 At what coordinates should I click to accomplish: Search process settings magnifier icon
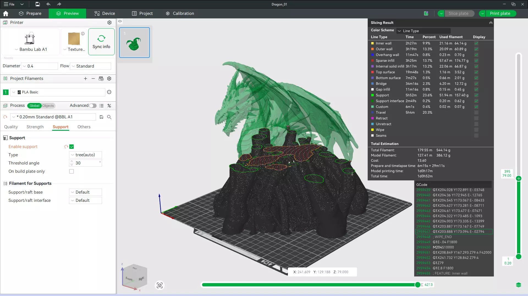(x=109, y=117)
